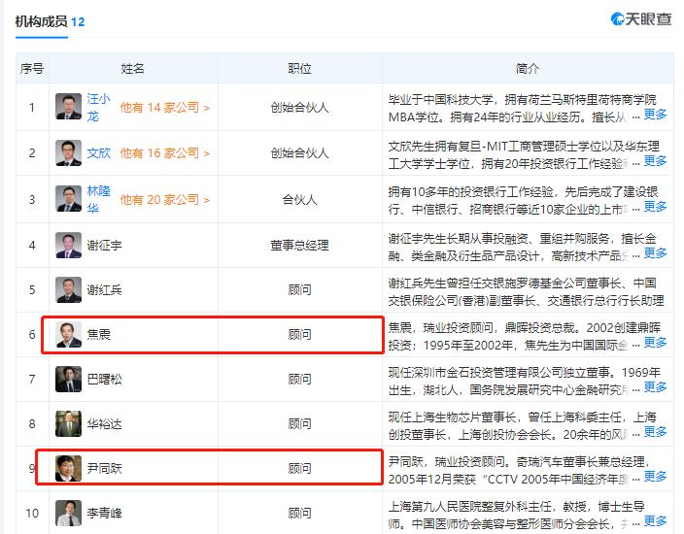Click the name 李青峰
Screen dimensions: 684x534
(x=104, y=513)
